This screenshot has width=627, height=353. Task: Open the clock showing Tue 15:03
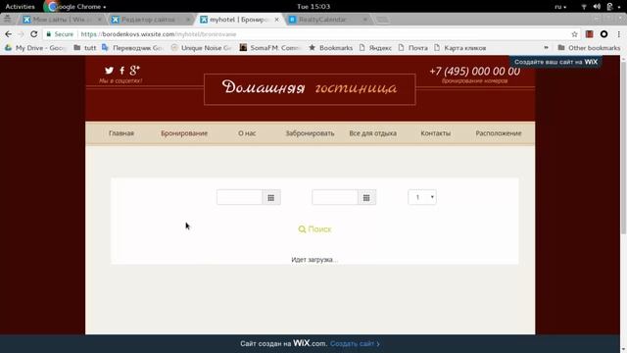(x=313, y=7)
